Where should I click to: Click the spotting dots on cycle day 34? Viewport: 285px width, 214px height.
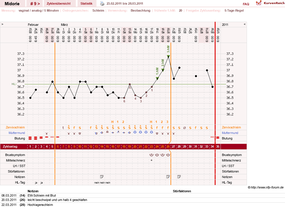coord(212,137)
